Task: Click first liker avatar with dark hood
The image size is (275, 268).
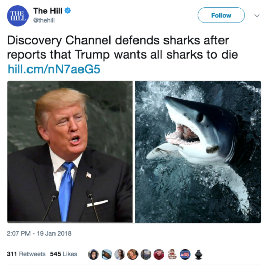Action: click(x=93, y=254)
